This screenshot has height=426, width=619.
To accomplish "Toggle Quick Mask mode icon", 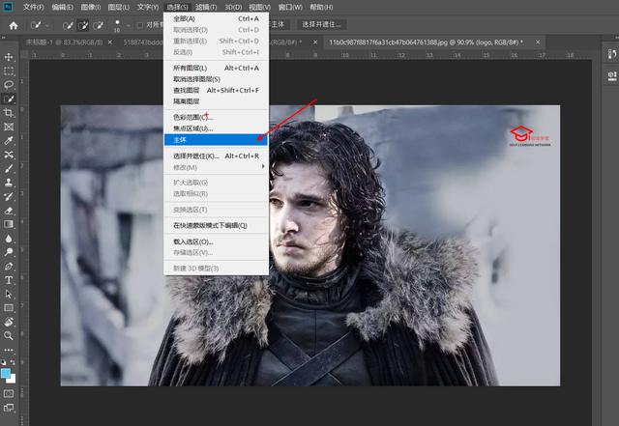I will pos(9,394).
